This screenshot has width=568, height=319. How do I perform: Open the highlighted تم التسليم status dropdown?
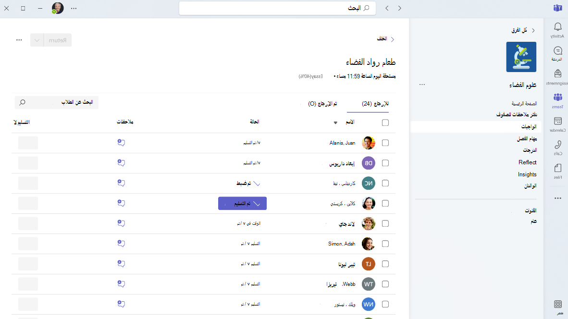tap(242, 204)
